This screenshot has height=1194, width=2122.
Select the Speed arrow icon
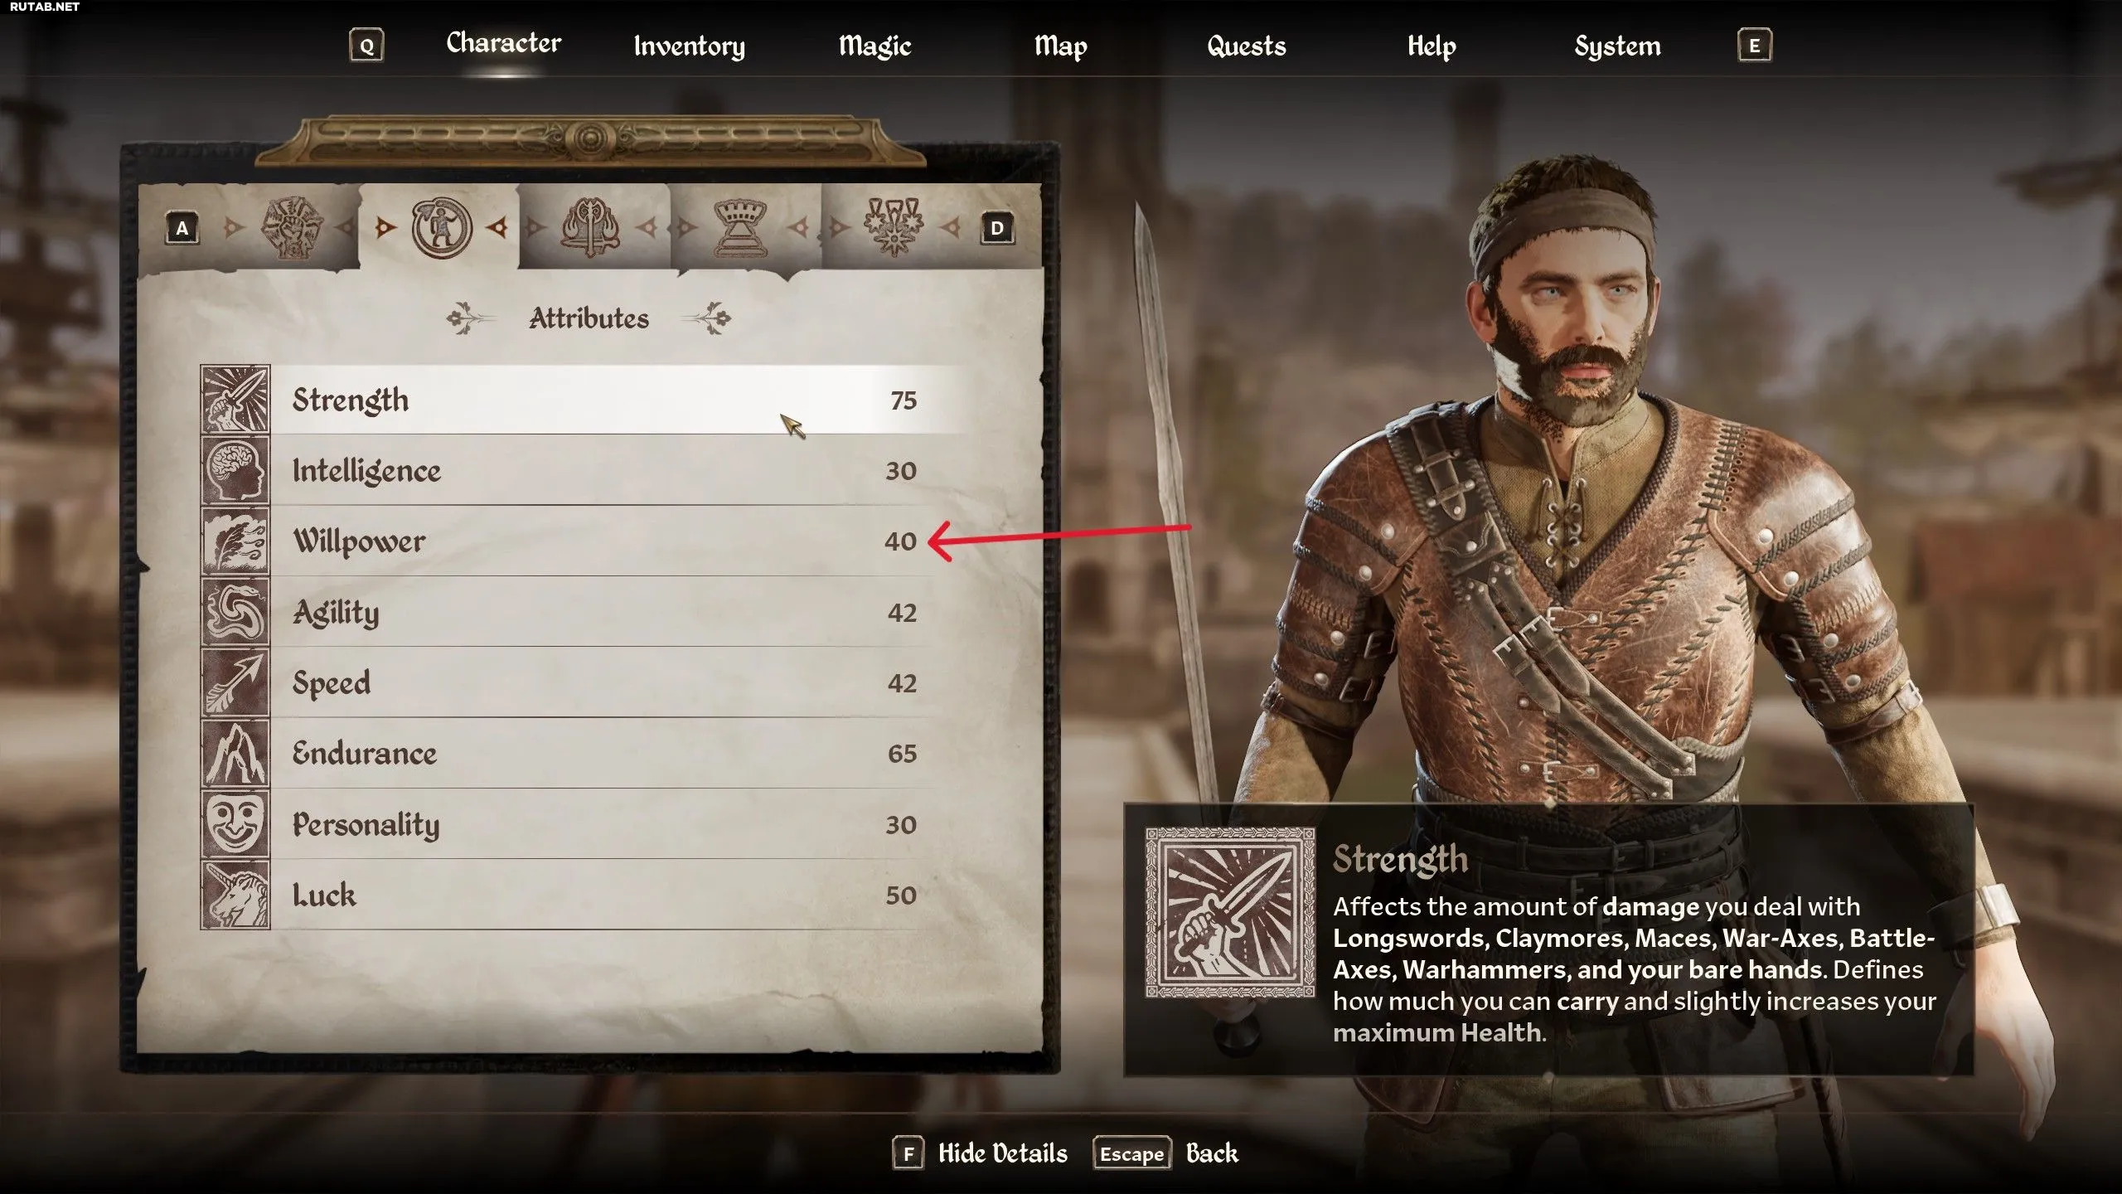235,682
